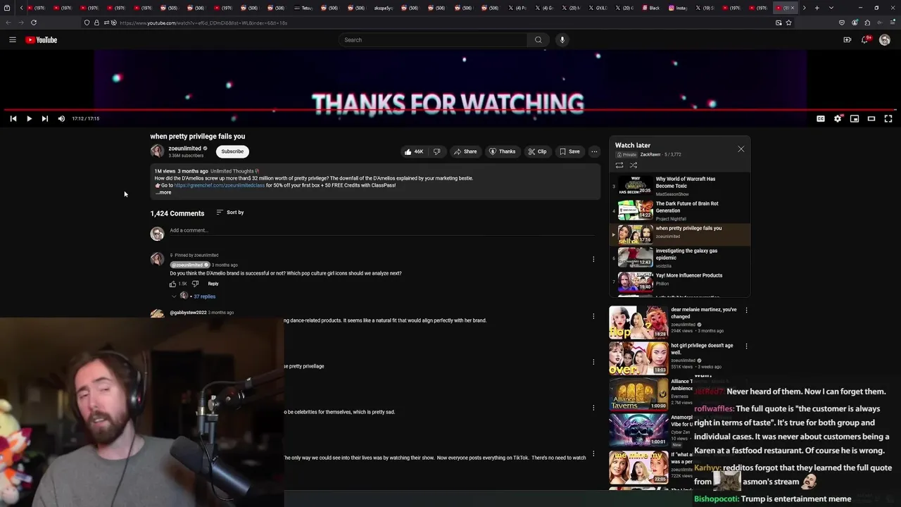This screenshot has height=507, width=901.
Task: Reply to the pinned comment
Action: pos(213,284)
